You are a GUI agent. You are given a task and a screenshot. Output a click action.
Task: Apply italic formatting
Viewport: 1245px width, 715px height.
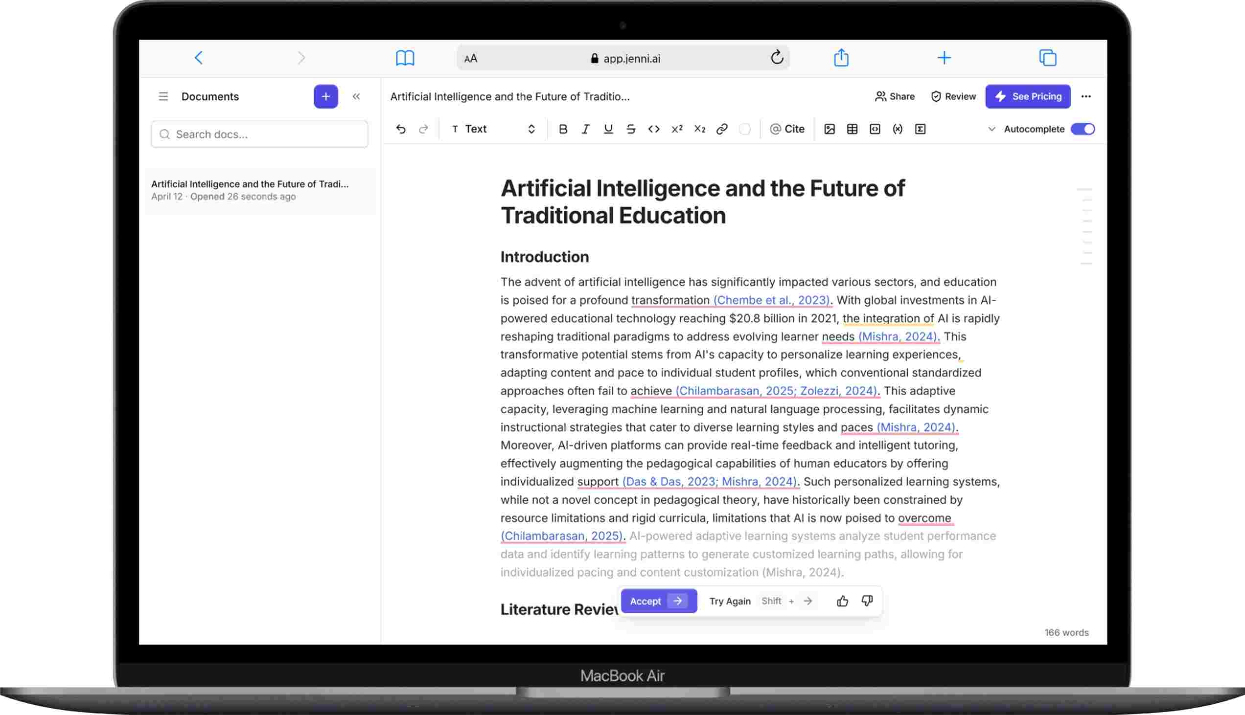(x=586, y=129)
